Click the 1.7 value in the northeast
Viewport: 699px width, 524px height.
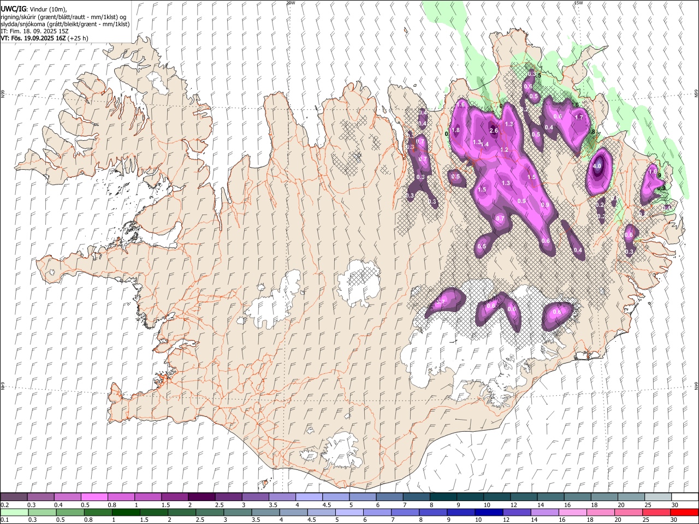pyautogui.click(x=579, y=117)
